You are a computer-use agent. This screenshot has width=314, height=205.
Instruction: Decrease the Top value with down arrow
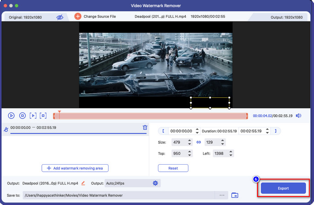pyautogui.click(x=189, y=155)
